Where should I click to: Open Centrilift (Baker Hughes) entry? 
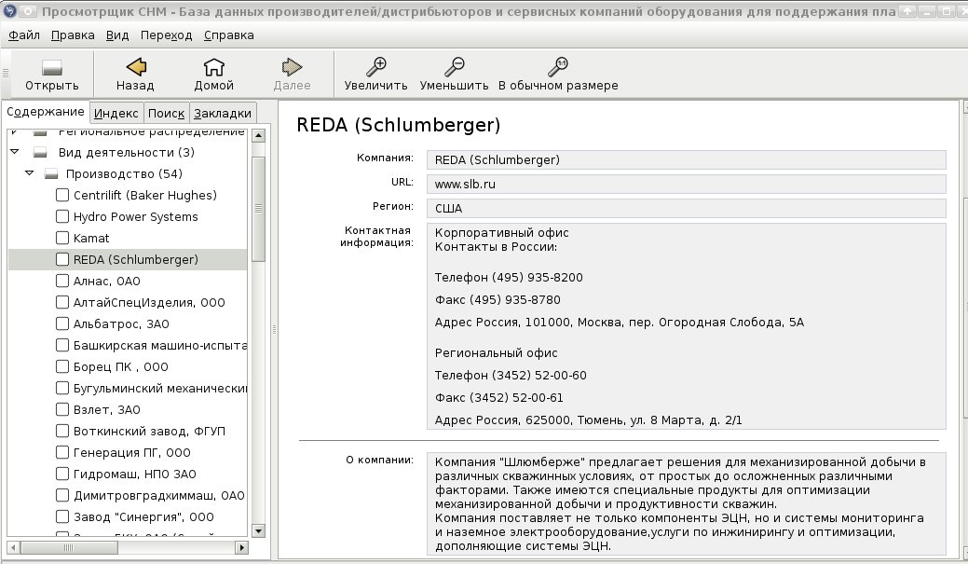145,195
